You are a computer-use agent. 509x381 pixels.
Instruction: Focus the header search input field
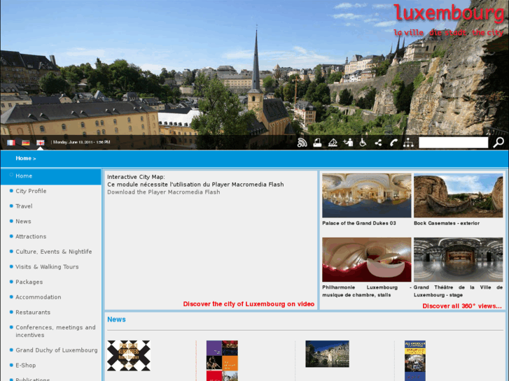point(454,143)
